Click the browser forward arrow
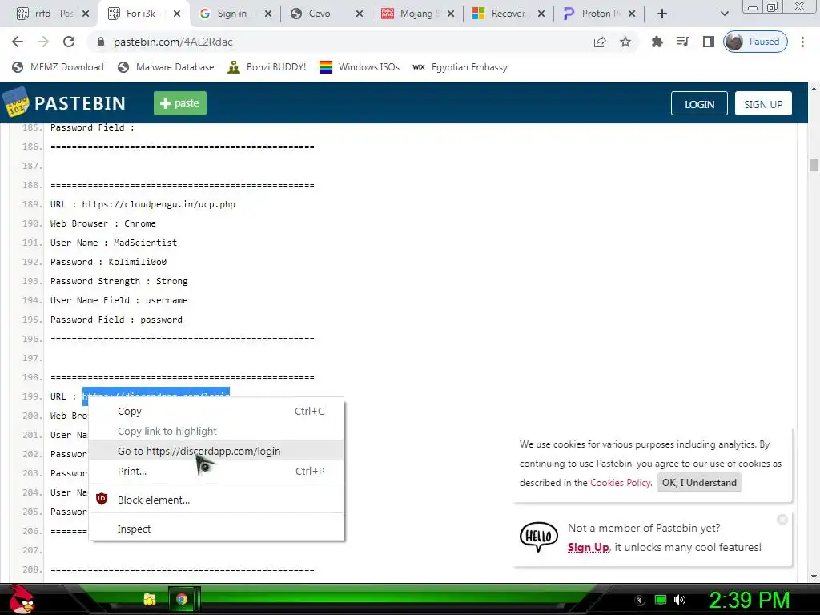This screenshot has height=615, width=820. 43,42
